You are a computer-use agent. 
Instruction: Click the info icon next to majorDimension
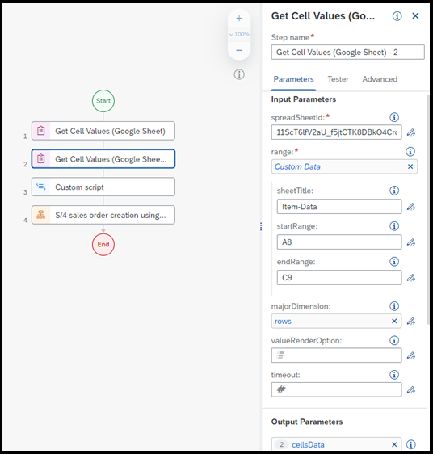coord(394,306)
